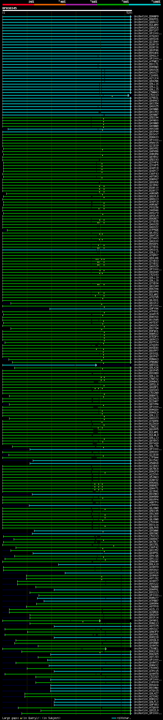
Task: Click the red 20% identity legend swatch
Action: (x=18, y=5)
